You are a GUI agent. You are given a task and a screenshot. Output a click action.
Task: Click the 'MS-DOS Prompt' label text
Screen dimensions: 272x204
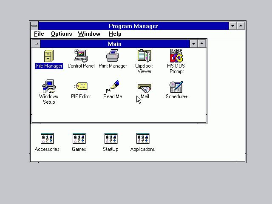point(176,69)
